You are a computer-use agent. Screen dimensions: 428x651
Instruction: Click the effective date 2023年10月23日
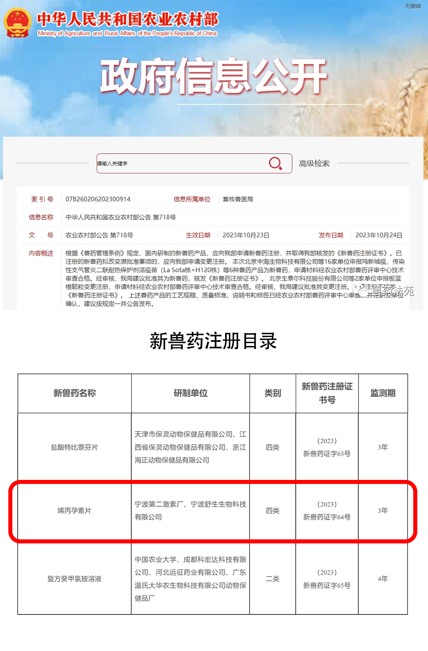click(246, 235)
